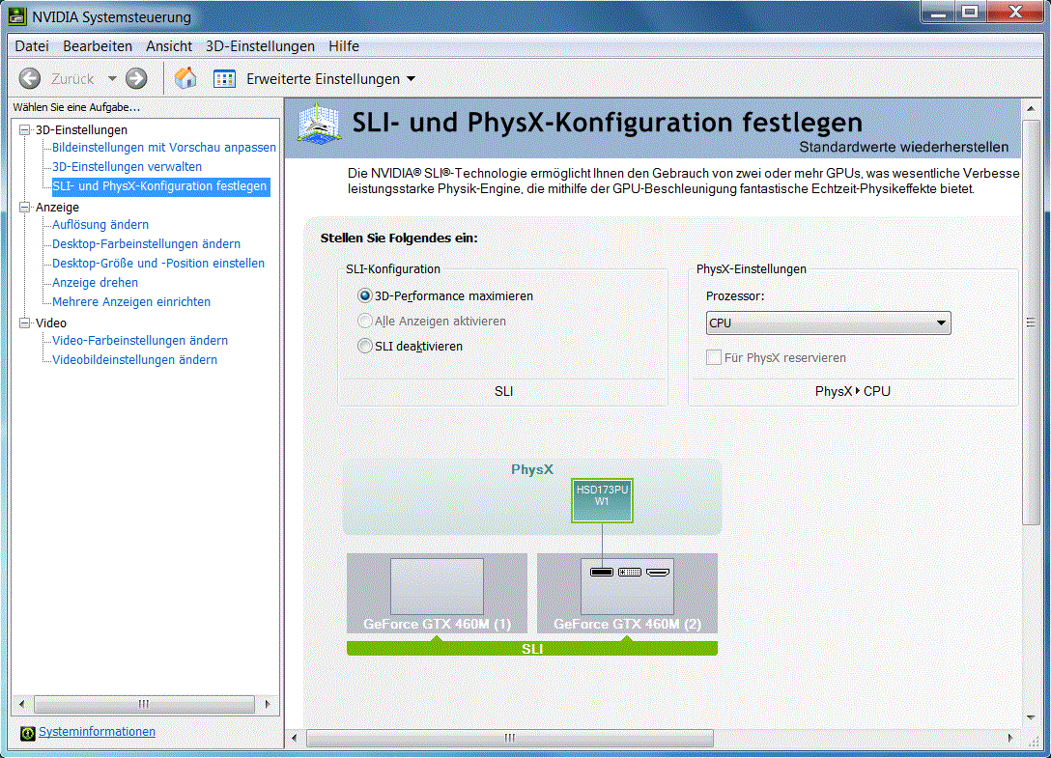
Task: Open Auflösung ändern
Action: (100, 225)
